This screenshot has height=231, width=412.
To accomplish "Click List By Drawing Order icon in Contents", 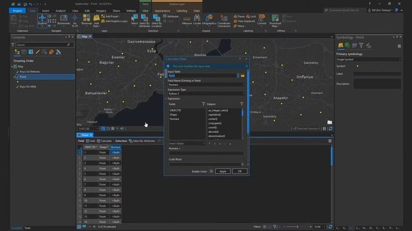I will click(17, 52).
